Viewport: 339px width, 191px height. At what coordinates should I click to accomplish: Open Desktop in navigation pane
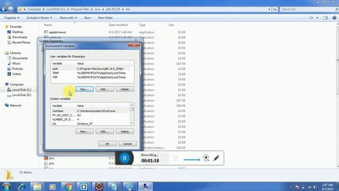(x=17, y=32)
